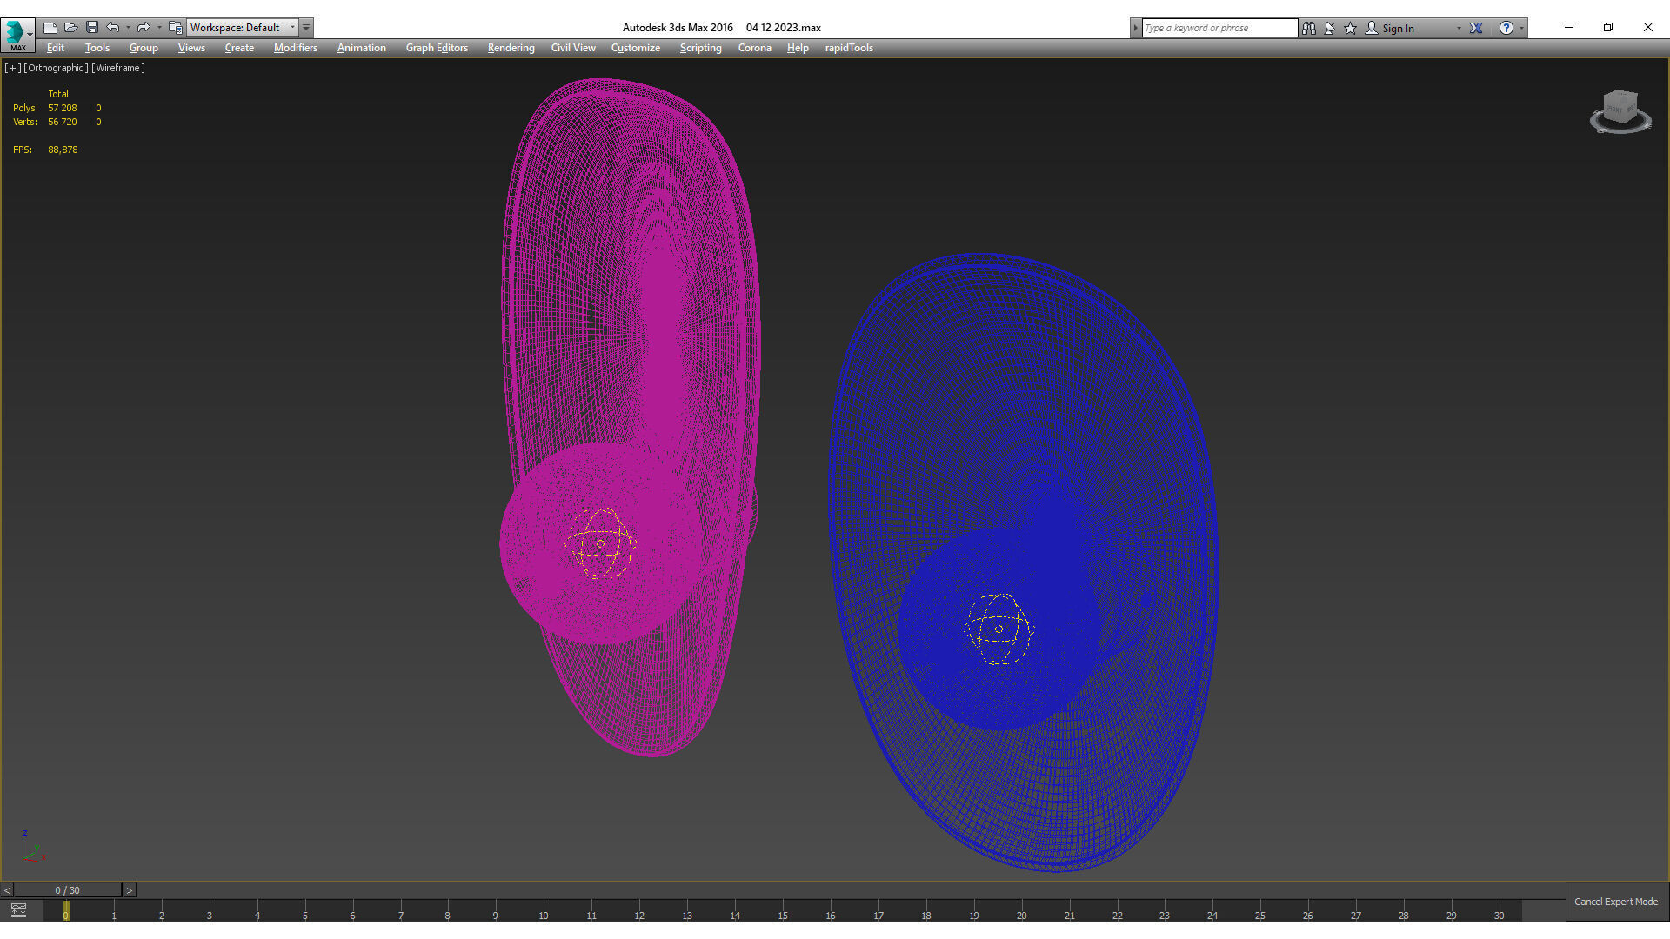
Task: Click the Sign In user icon
Action: (1372, 28)
